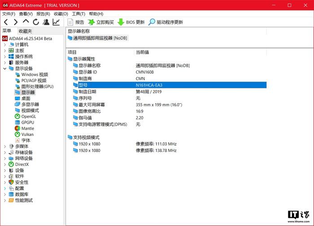This screenshot has height=226, width=314.
Task: Click the 立即购买 buy now button
Action: coord(101,22)
